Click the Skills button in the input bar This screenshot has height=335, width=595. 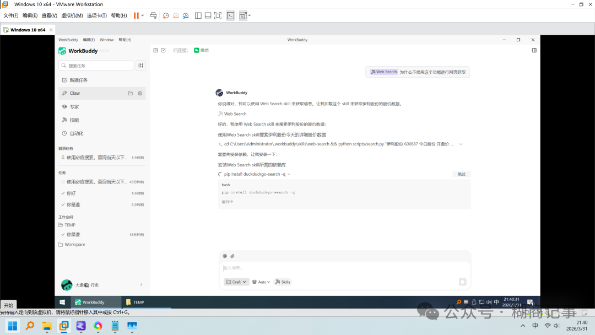(x=283, y=282)
